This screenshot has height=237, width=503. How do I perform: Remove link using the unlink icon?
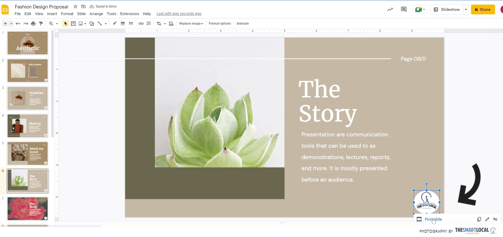tap(495, 219)
